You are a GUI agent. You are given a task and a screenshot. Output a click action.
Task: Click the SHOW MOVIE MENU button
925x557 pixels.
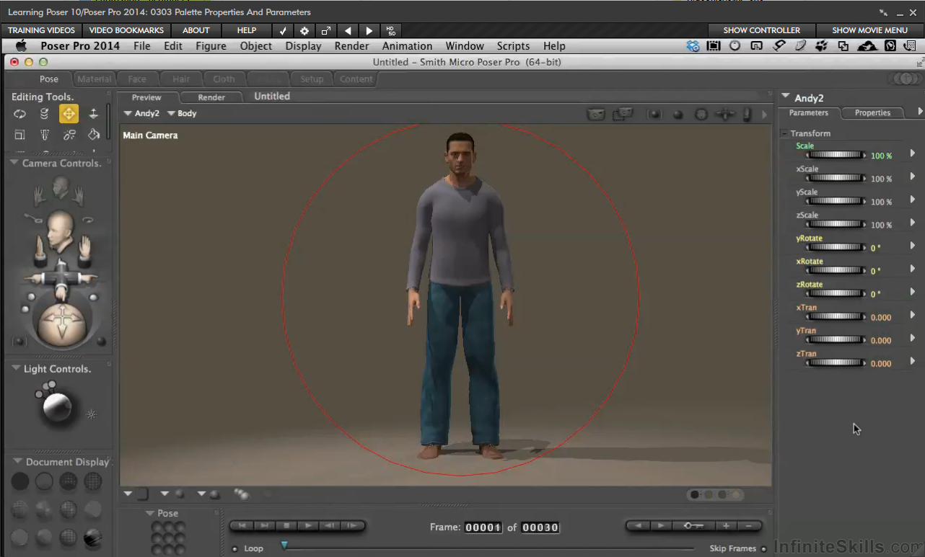click(x=869, y=30)
